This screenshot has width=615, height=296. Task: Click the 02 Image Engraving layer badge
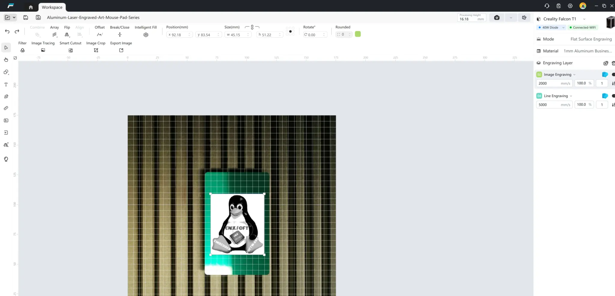(539, 75)
